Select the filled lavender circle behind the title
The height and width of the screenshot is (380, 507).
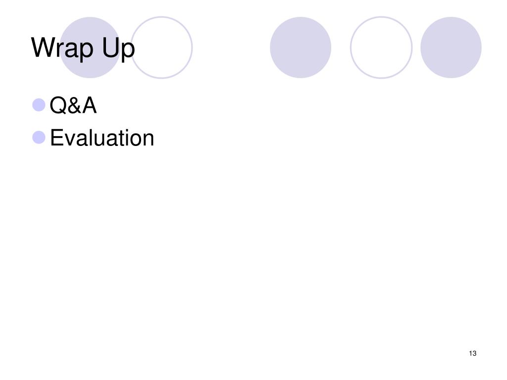[90, 47]
